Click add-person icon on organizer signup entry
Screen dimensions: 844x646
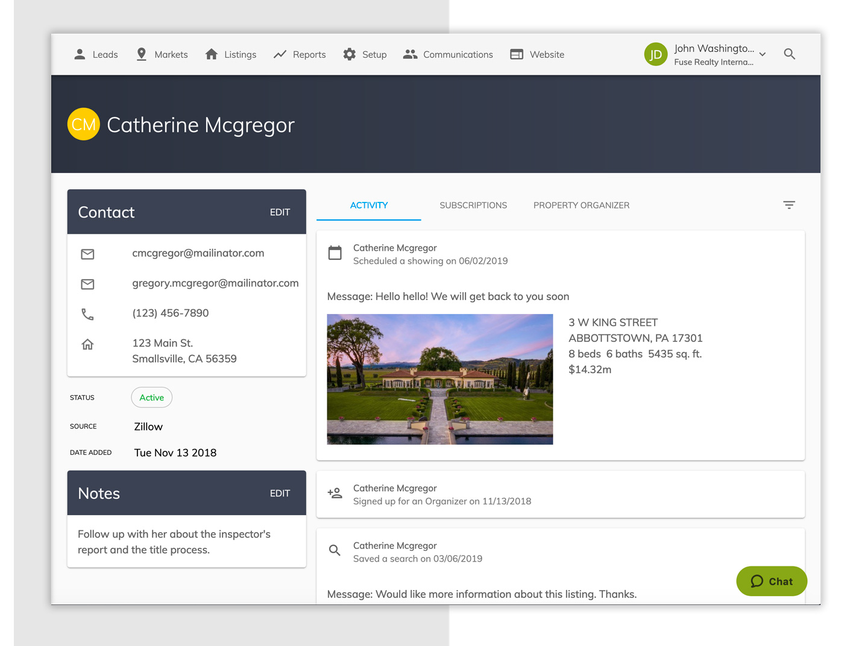(335, 493)
